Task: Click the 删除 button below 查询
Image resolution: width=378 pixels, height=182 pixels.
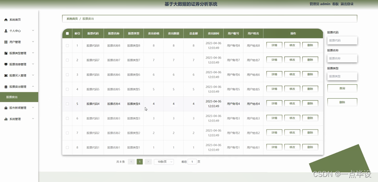Action: (342, 103)
